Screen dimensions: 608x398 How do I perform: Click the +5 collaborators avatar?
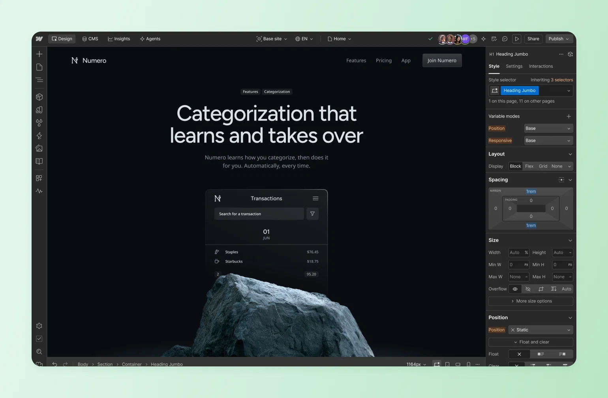473,39
